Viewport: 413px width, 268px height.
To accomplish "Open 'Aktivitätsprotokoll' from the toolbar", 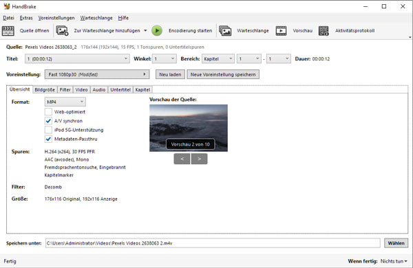I will coord(354,31).
